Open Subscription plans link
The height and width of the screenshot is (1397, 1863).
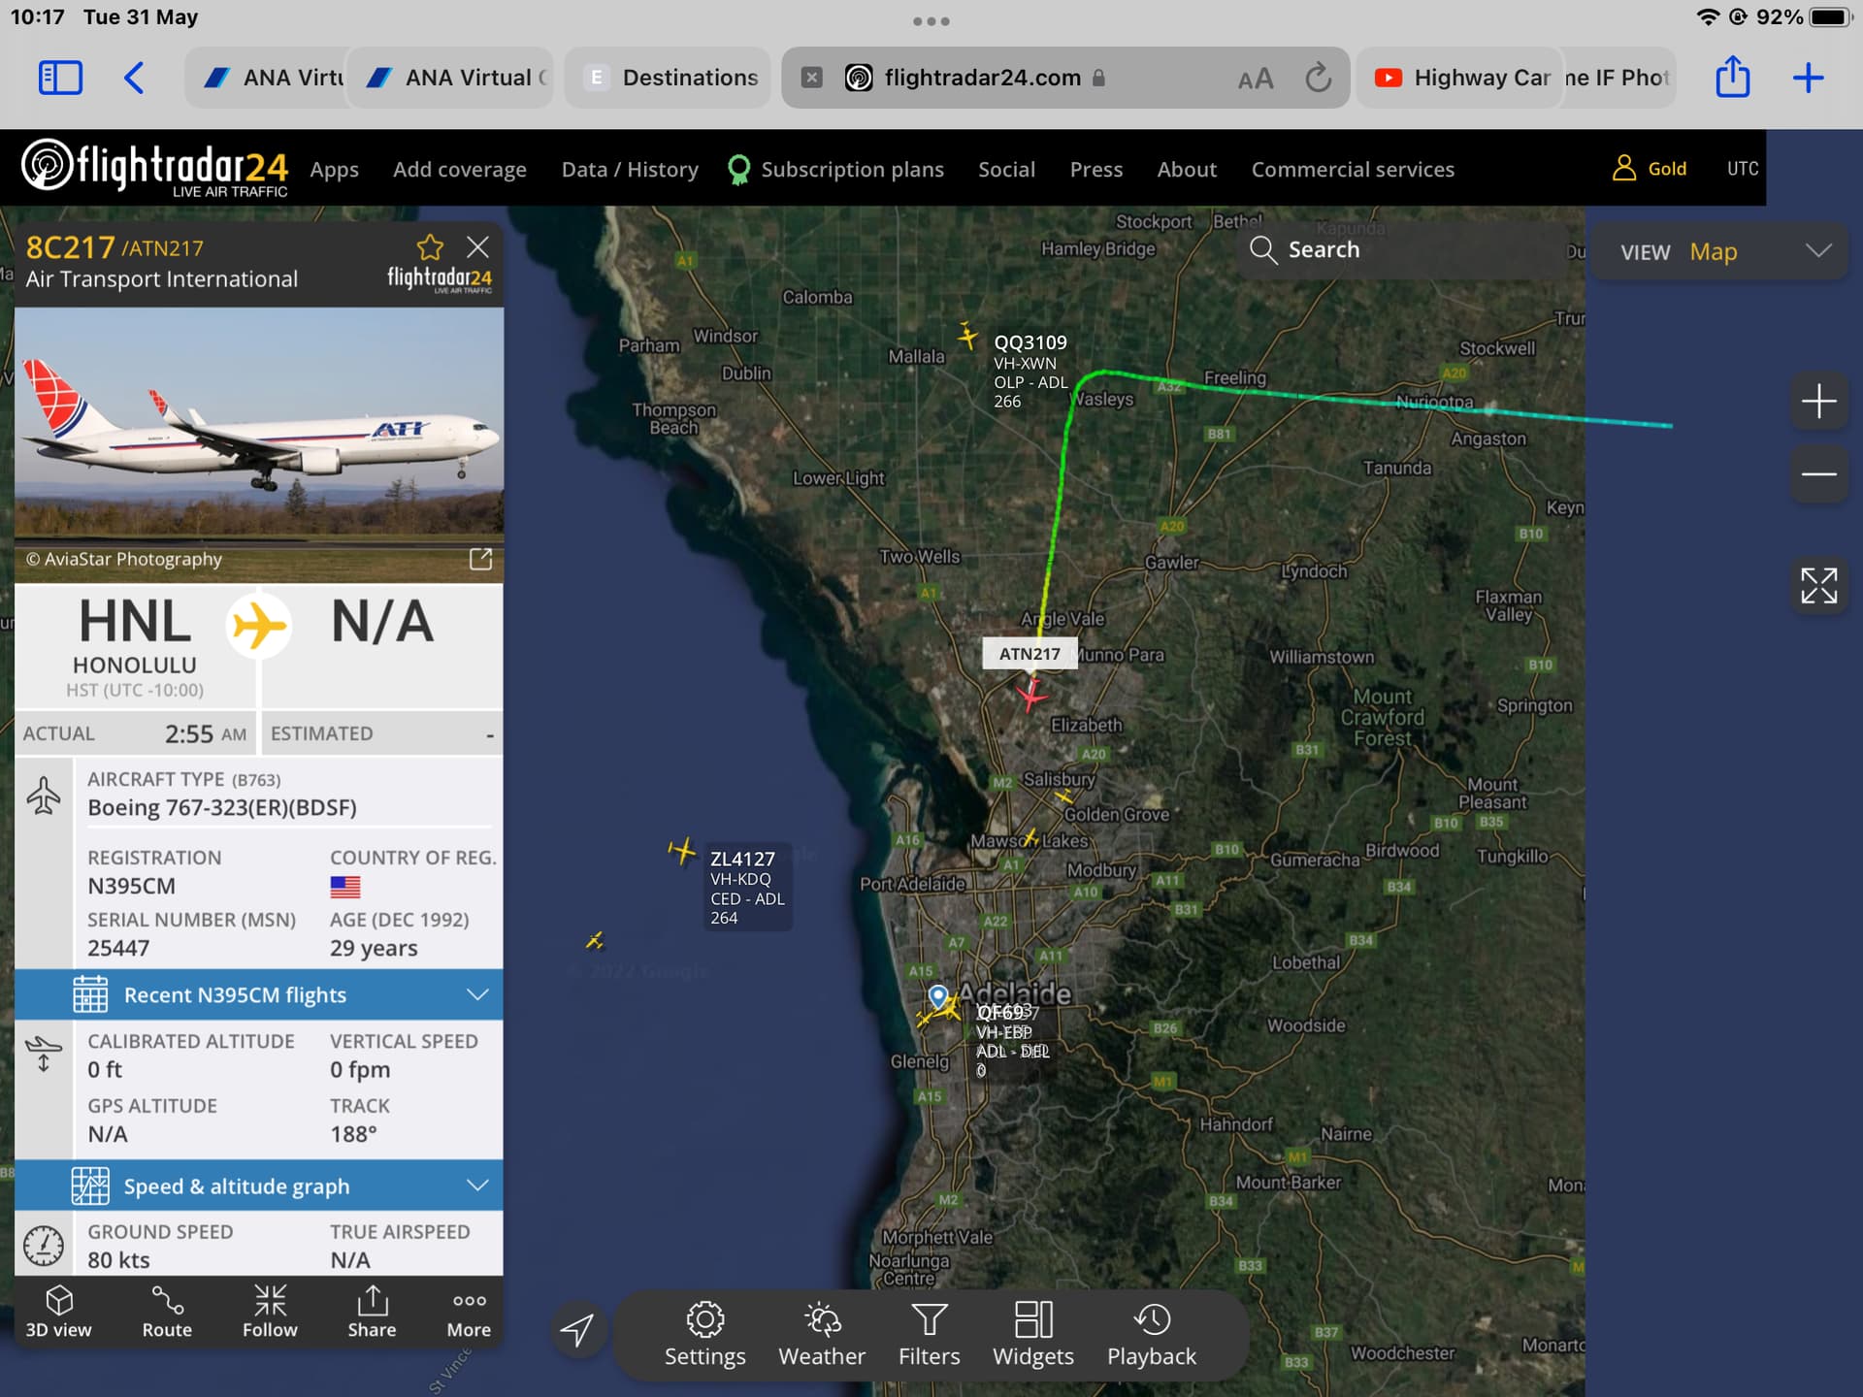pos(851,170)
